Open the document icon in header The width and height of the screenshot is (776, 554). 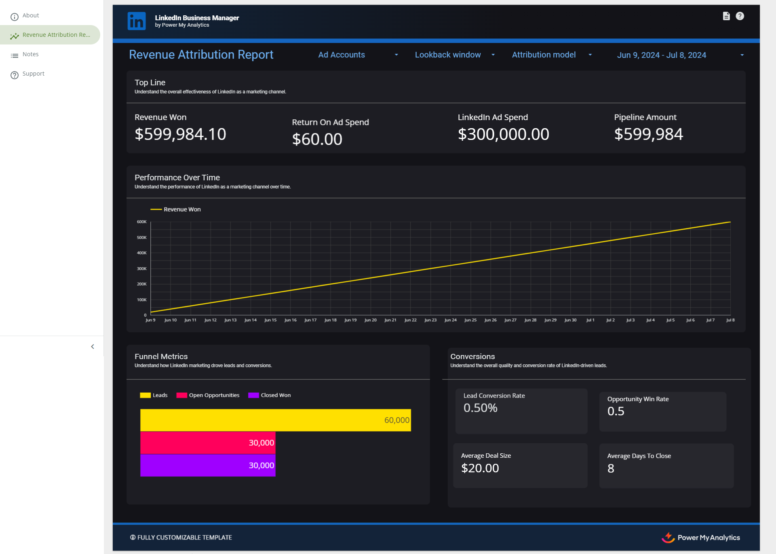point(726,16)
